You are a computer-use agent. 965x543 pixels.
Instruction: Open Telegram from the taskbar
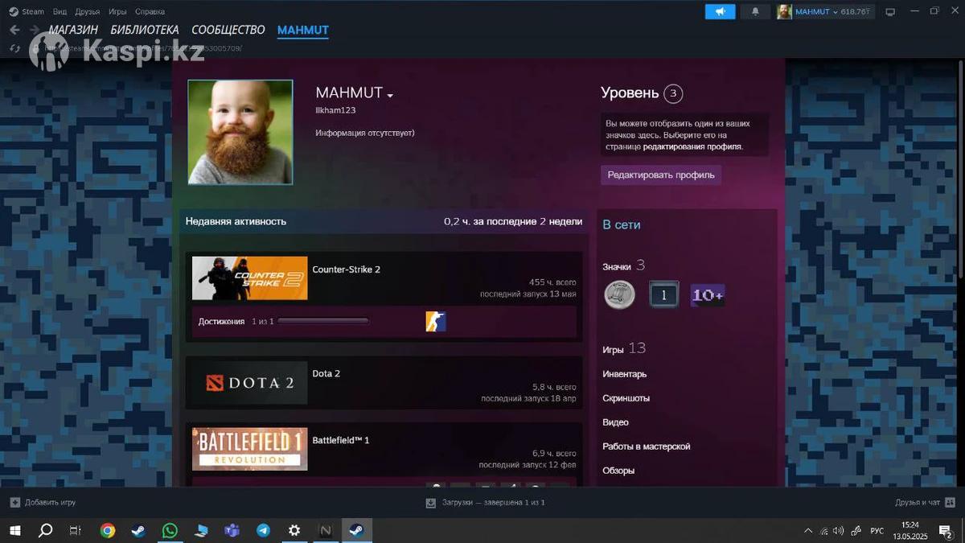pyautogui.click(x=263, y=530)
